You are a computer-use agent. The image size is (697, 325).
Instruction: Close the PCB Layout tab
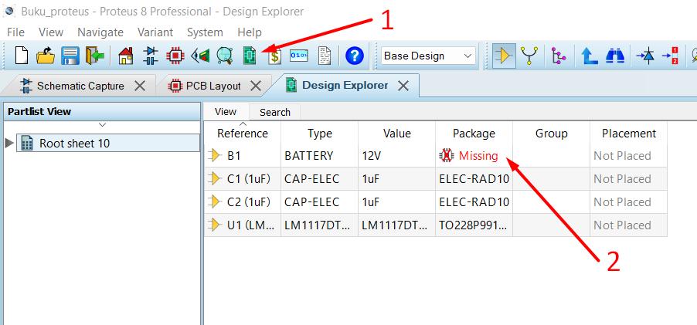[x=256, y=86]
